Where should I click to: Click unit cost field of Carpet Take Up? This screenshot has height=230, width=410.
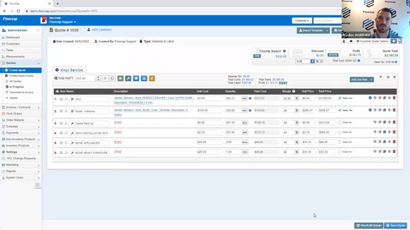pyautogui.click(x=209, y=123)
